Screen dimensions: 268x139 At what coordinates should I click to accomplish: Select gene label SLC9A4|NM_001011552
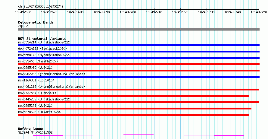point(35,132)
